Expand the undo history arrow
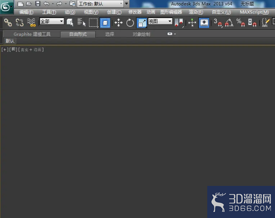 pyautogui.click(x=53, y=4)
